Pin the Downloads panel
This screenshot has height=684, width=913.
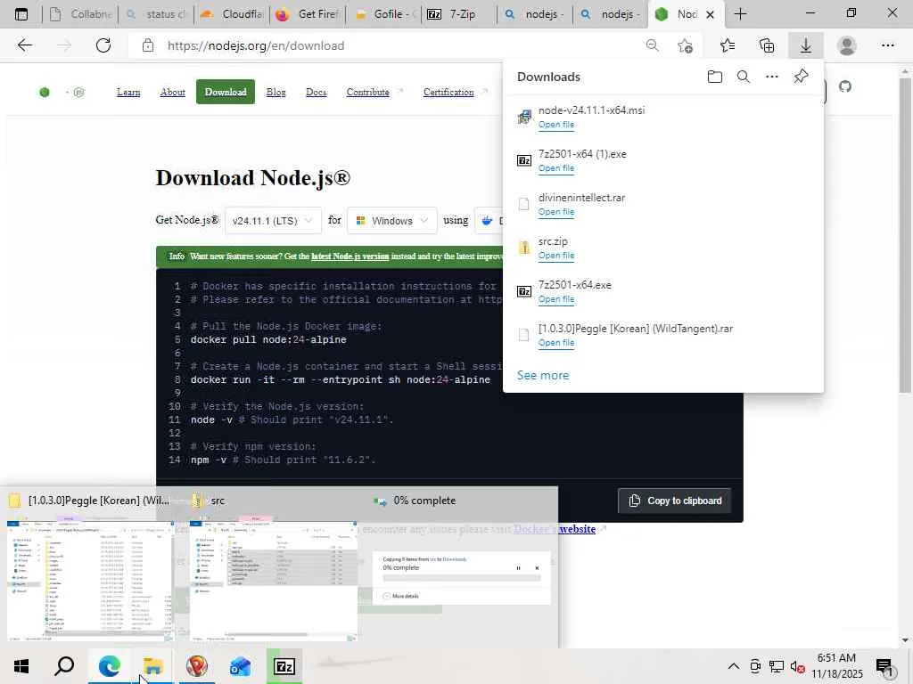801,77
